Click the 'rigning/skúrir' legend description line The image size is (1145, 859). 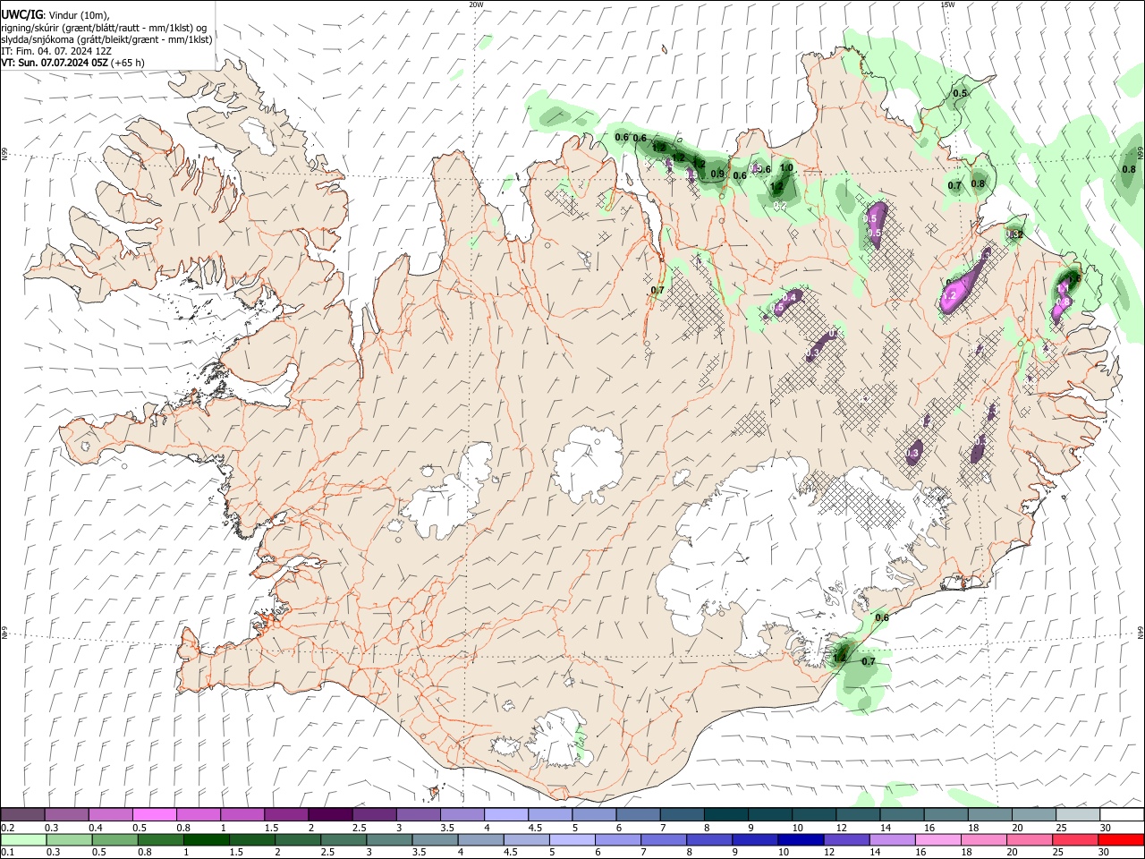(x=105, y=28)
